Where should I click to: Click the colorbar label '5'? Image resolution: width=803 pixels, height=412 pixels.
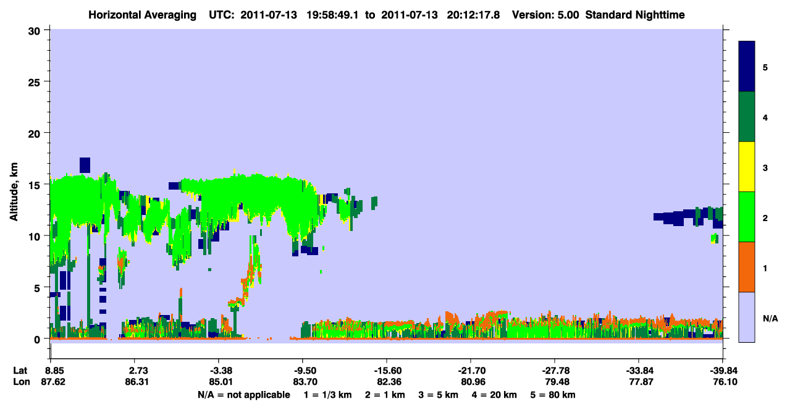click(765, 67)
